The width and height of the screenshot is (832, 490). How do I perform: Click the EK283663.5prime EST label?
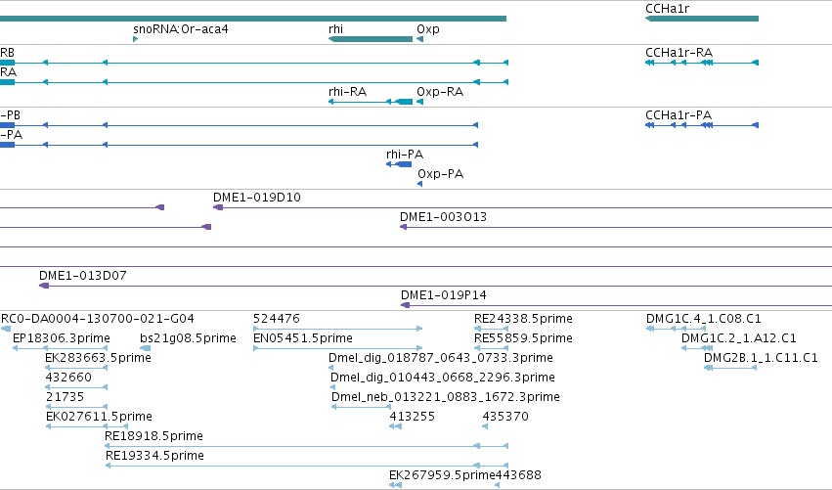tap(98, 358)
